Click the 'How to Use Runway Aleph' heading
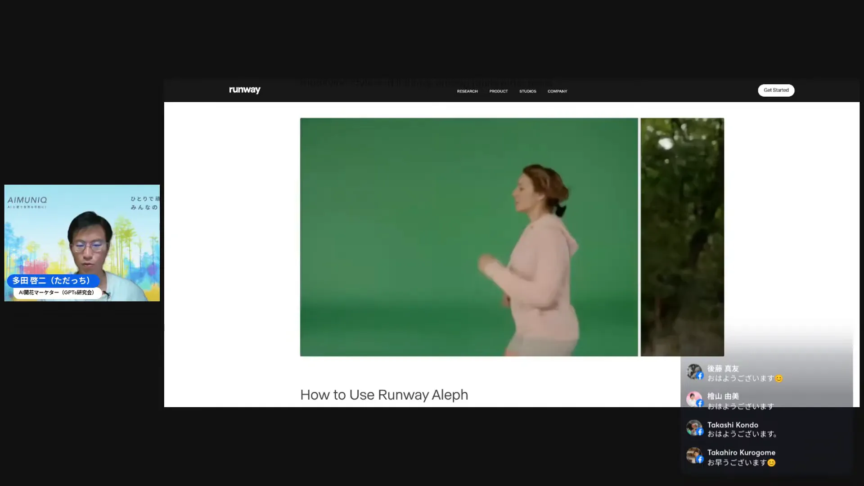 384,395
